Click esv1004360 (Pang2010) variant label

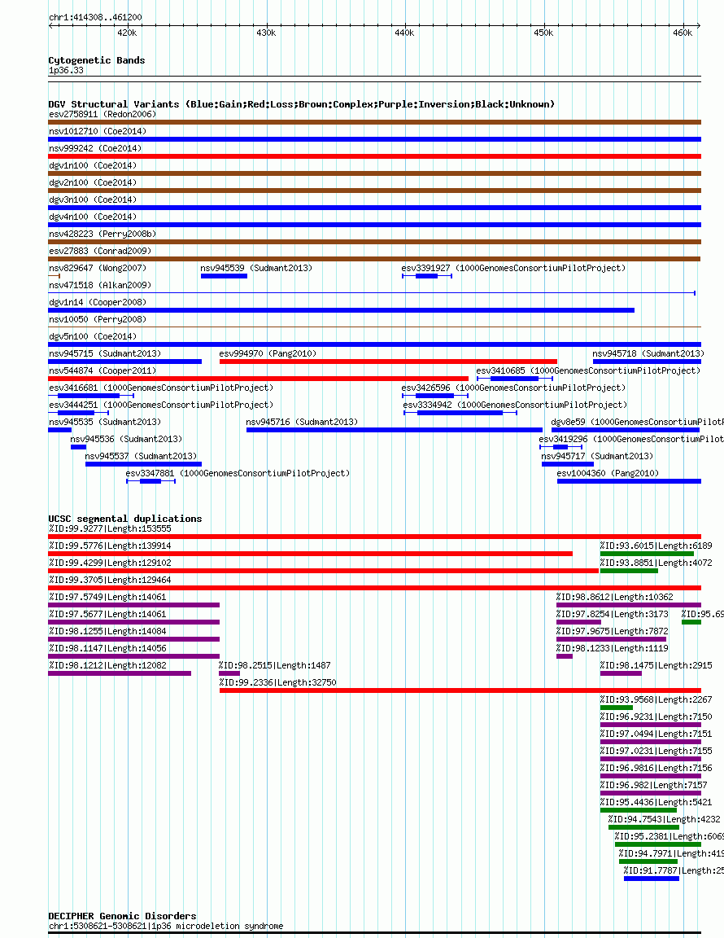[x=608, y=474]
